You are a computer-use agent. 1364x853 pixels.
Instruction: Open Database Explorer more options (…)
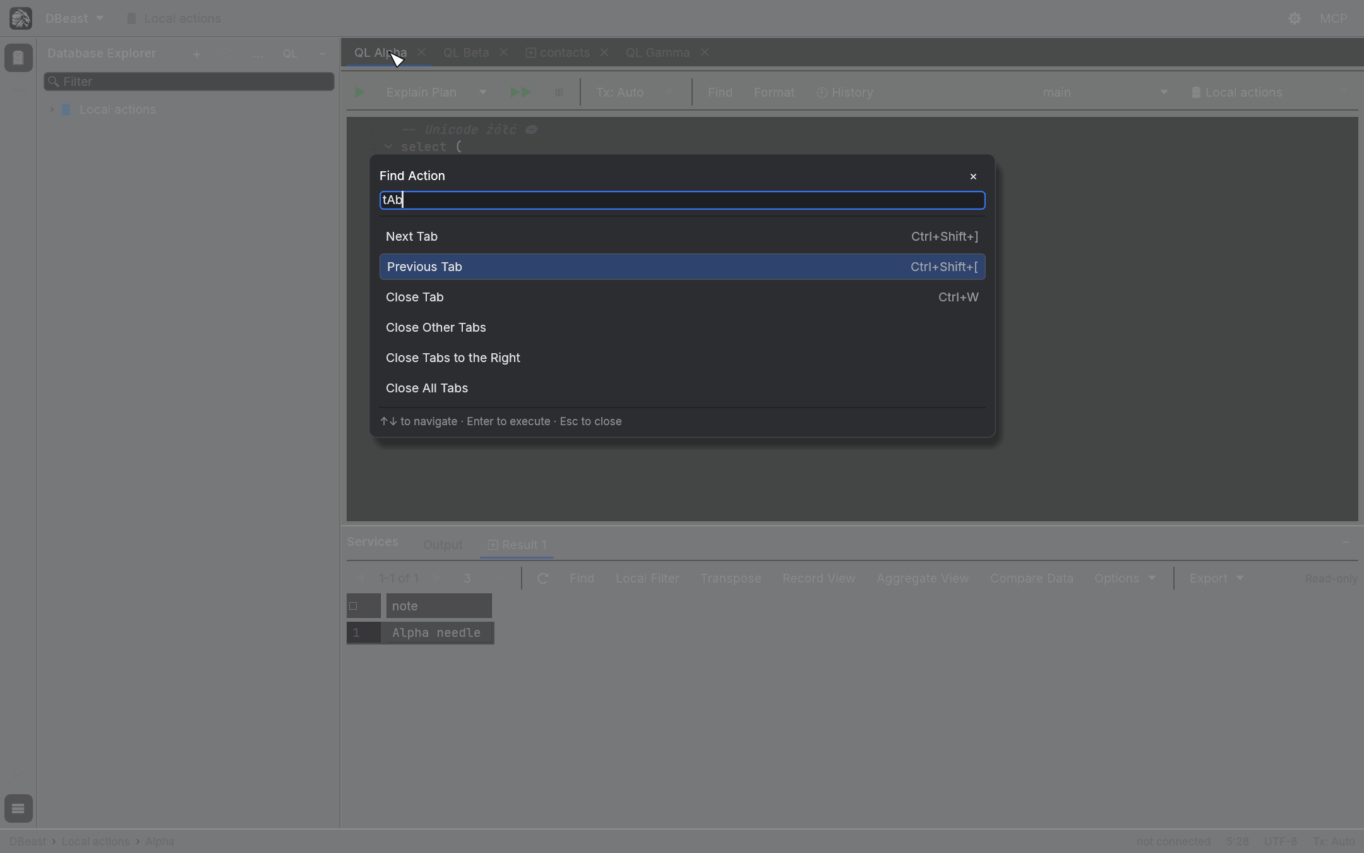(258, 54)
